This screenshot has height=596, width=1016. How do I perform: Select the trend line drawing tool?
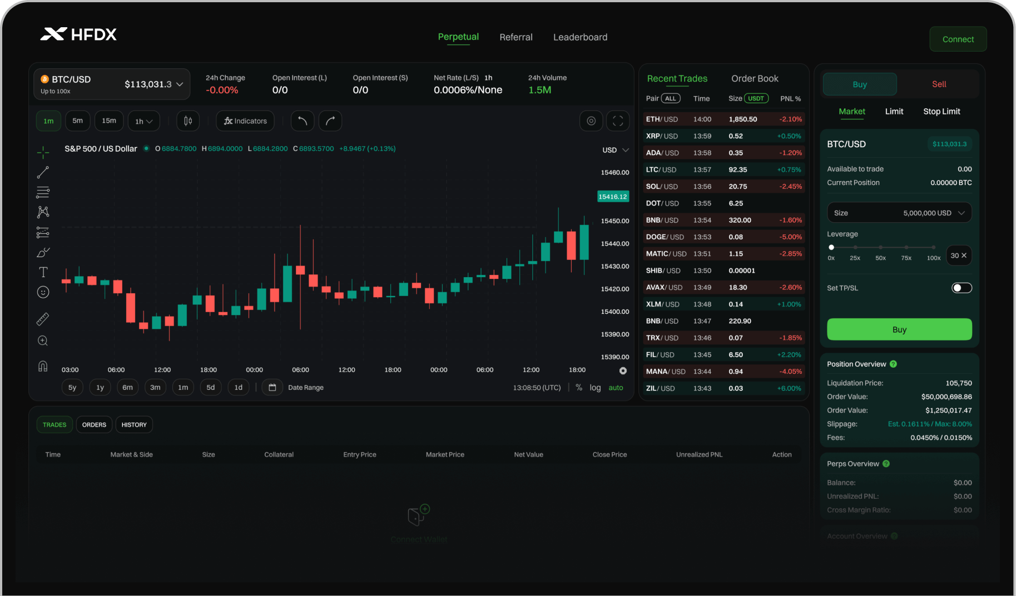tap(43, 172)
